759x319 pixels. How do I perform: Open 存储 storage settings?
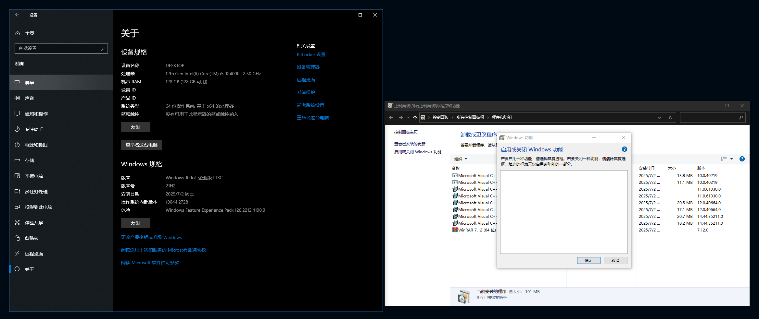point(61,160)
